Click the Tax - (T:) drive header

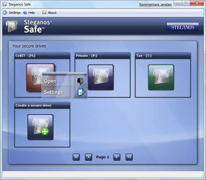coord(163,56)
